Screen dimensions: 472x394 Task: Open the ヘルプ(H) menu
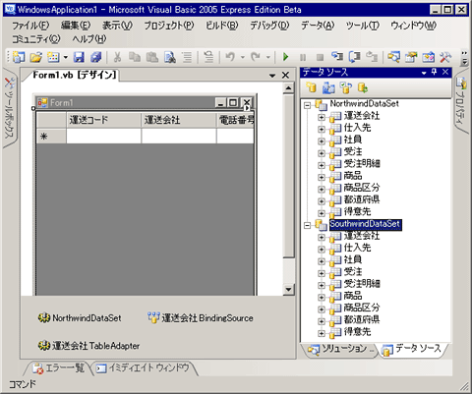89,39
